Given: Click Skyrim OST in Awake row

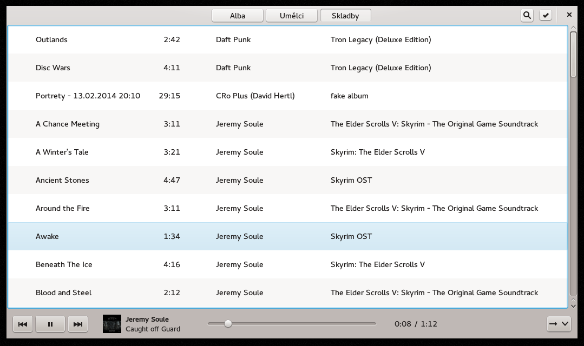Looking at the screenshot, I should 351,237.
